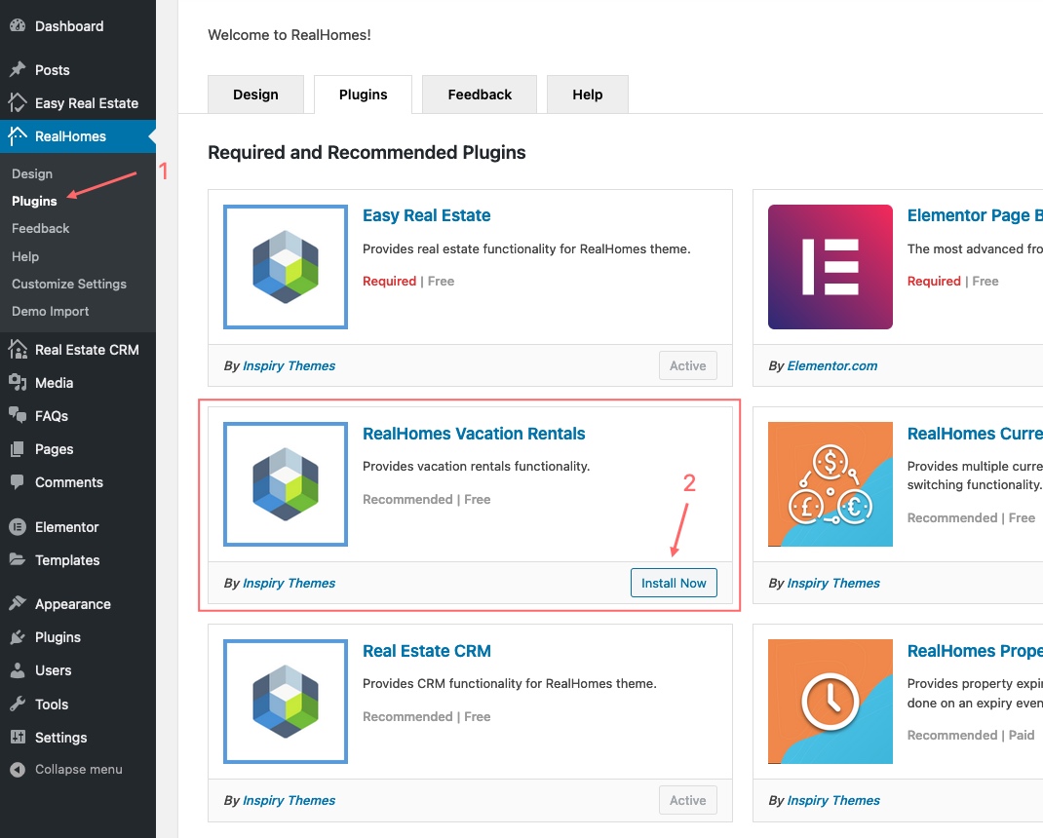The width and height of the screenshot is (1043, 838).
Task: Click the Elementor Page Builder logo thumbnail
Action: [831, 267]
